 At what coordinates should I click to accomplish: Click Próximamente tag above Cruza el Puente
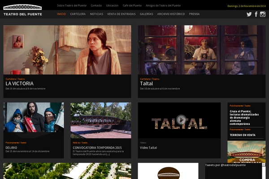click(236, 106)
